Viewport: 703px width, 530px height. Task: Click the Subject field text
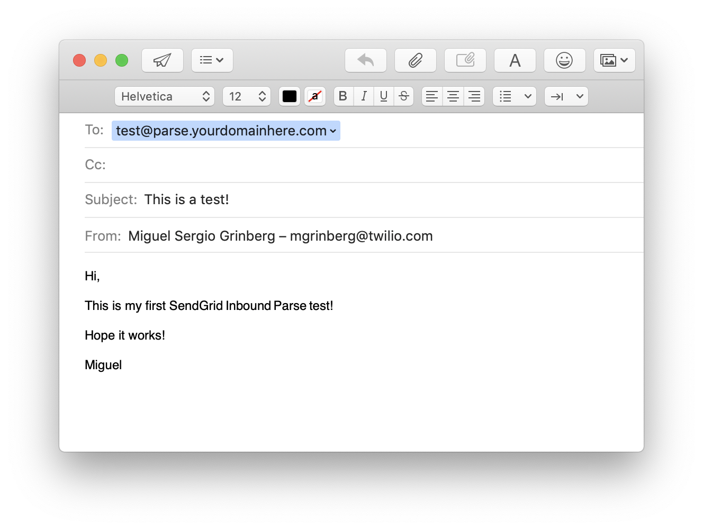point(186,199)
